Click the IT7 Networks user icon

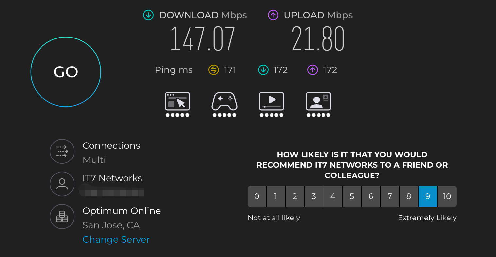(62, 184)
